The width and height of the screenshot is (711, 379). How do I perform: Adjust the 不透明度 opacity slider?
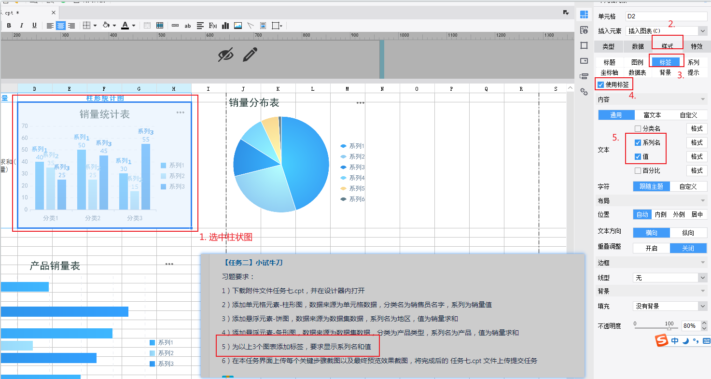(669, 327)
